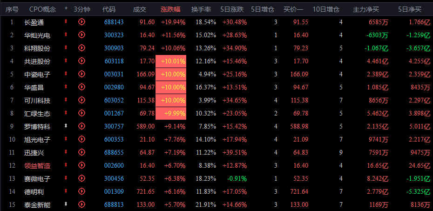Open stock code 300323

pyautogui.click(x=114, y=35)
